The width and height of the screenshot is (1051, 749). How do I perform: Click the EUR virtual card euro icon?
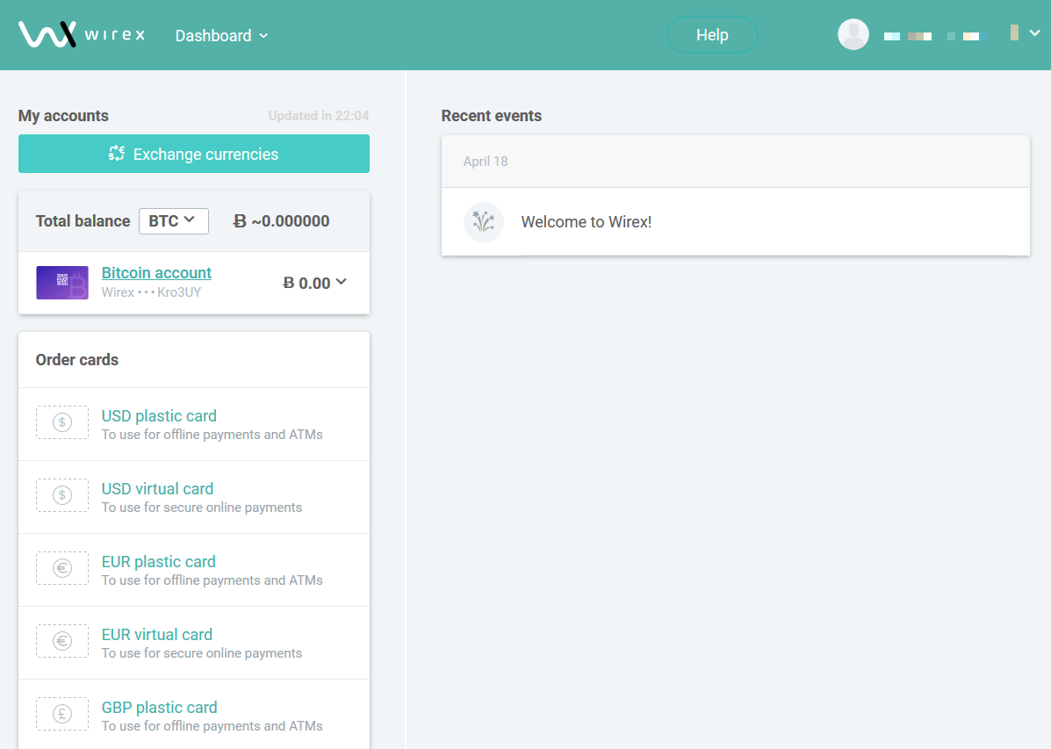(x=61, y=641)
